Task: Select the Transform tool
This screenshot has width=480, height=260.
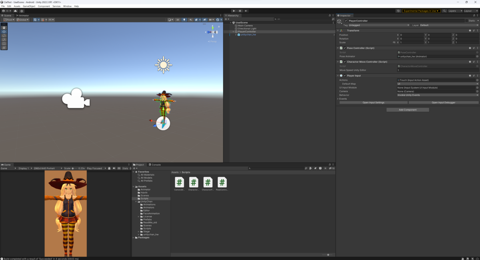Action: 4,48
